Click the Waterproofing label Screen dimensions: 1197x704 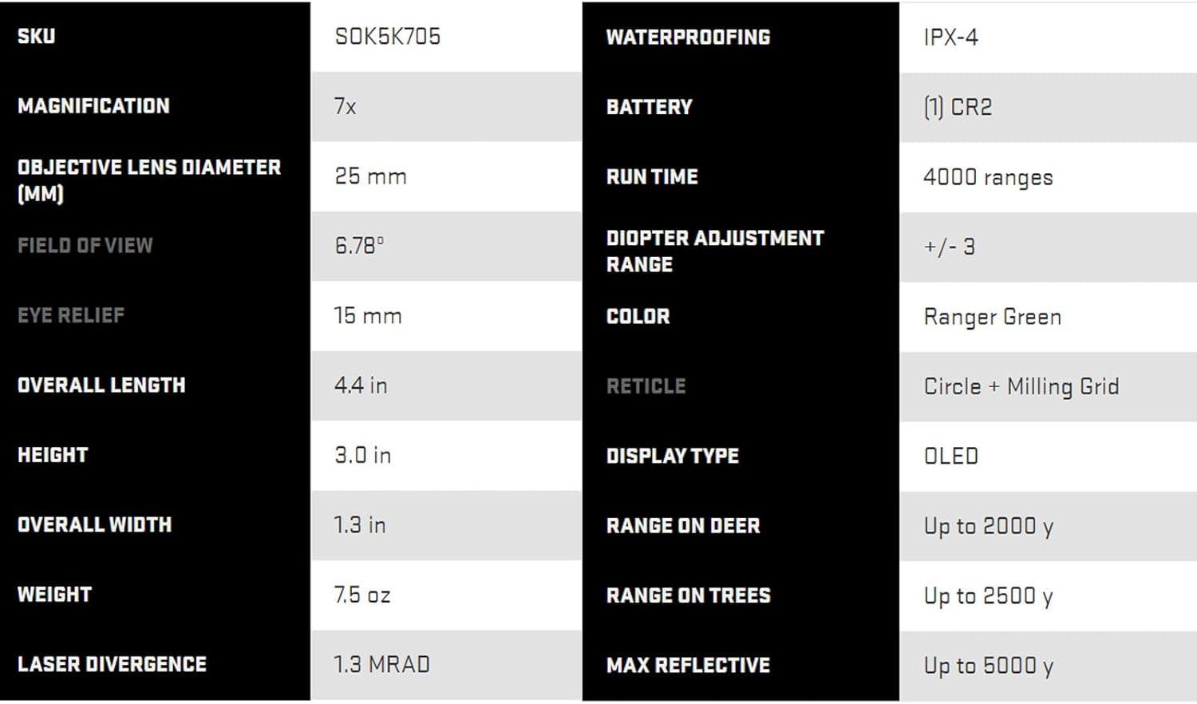point(688,38)
